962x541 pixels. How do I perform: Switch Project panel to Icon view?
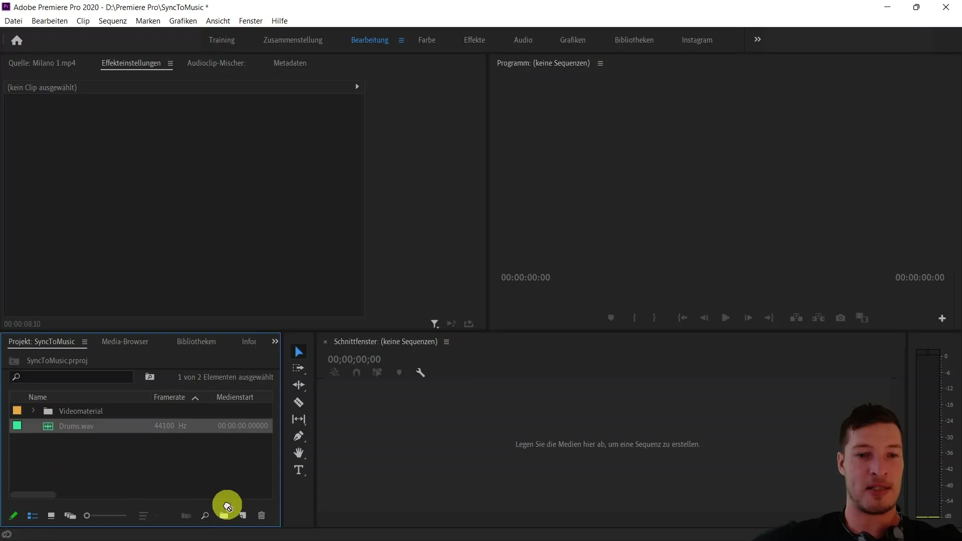click(x=51, y=515)
